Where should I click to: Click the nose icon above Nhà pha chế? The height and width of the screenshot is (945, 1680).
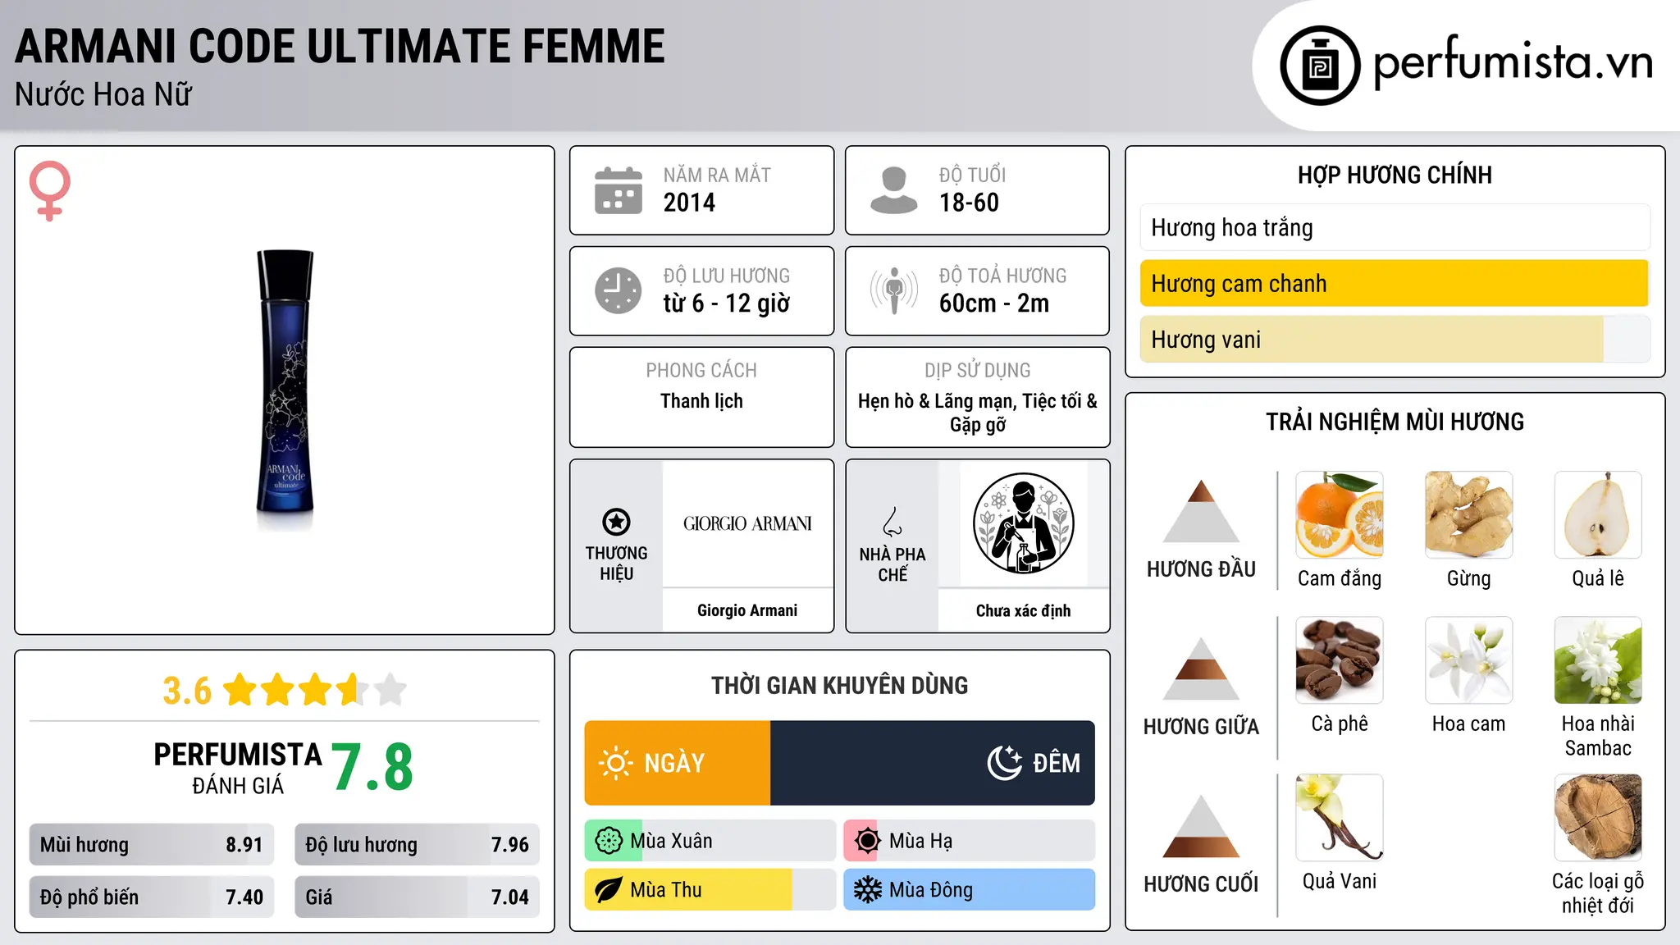892,522
